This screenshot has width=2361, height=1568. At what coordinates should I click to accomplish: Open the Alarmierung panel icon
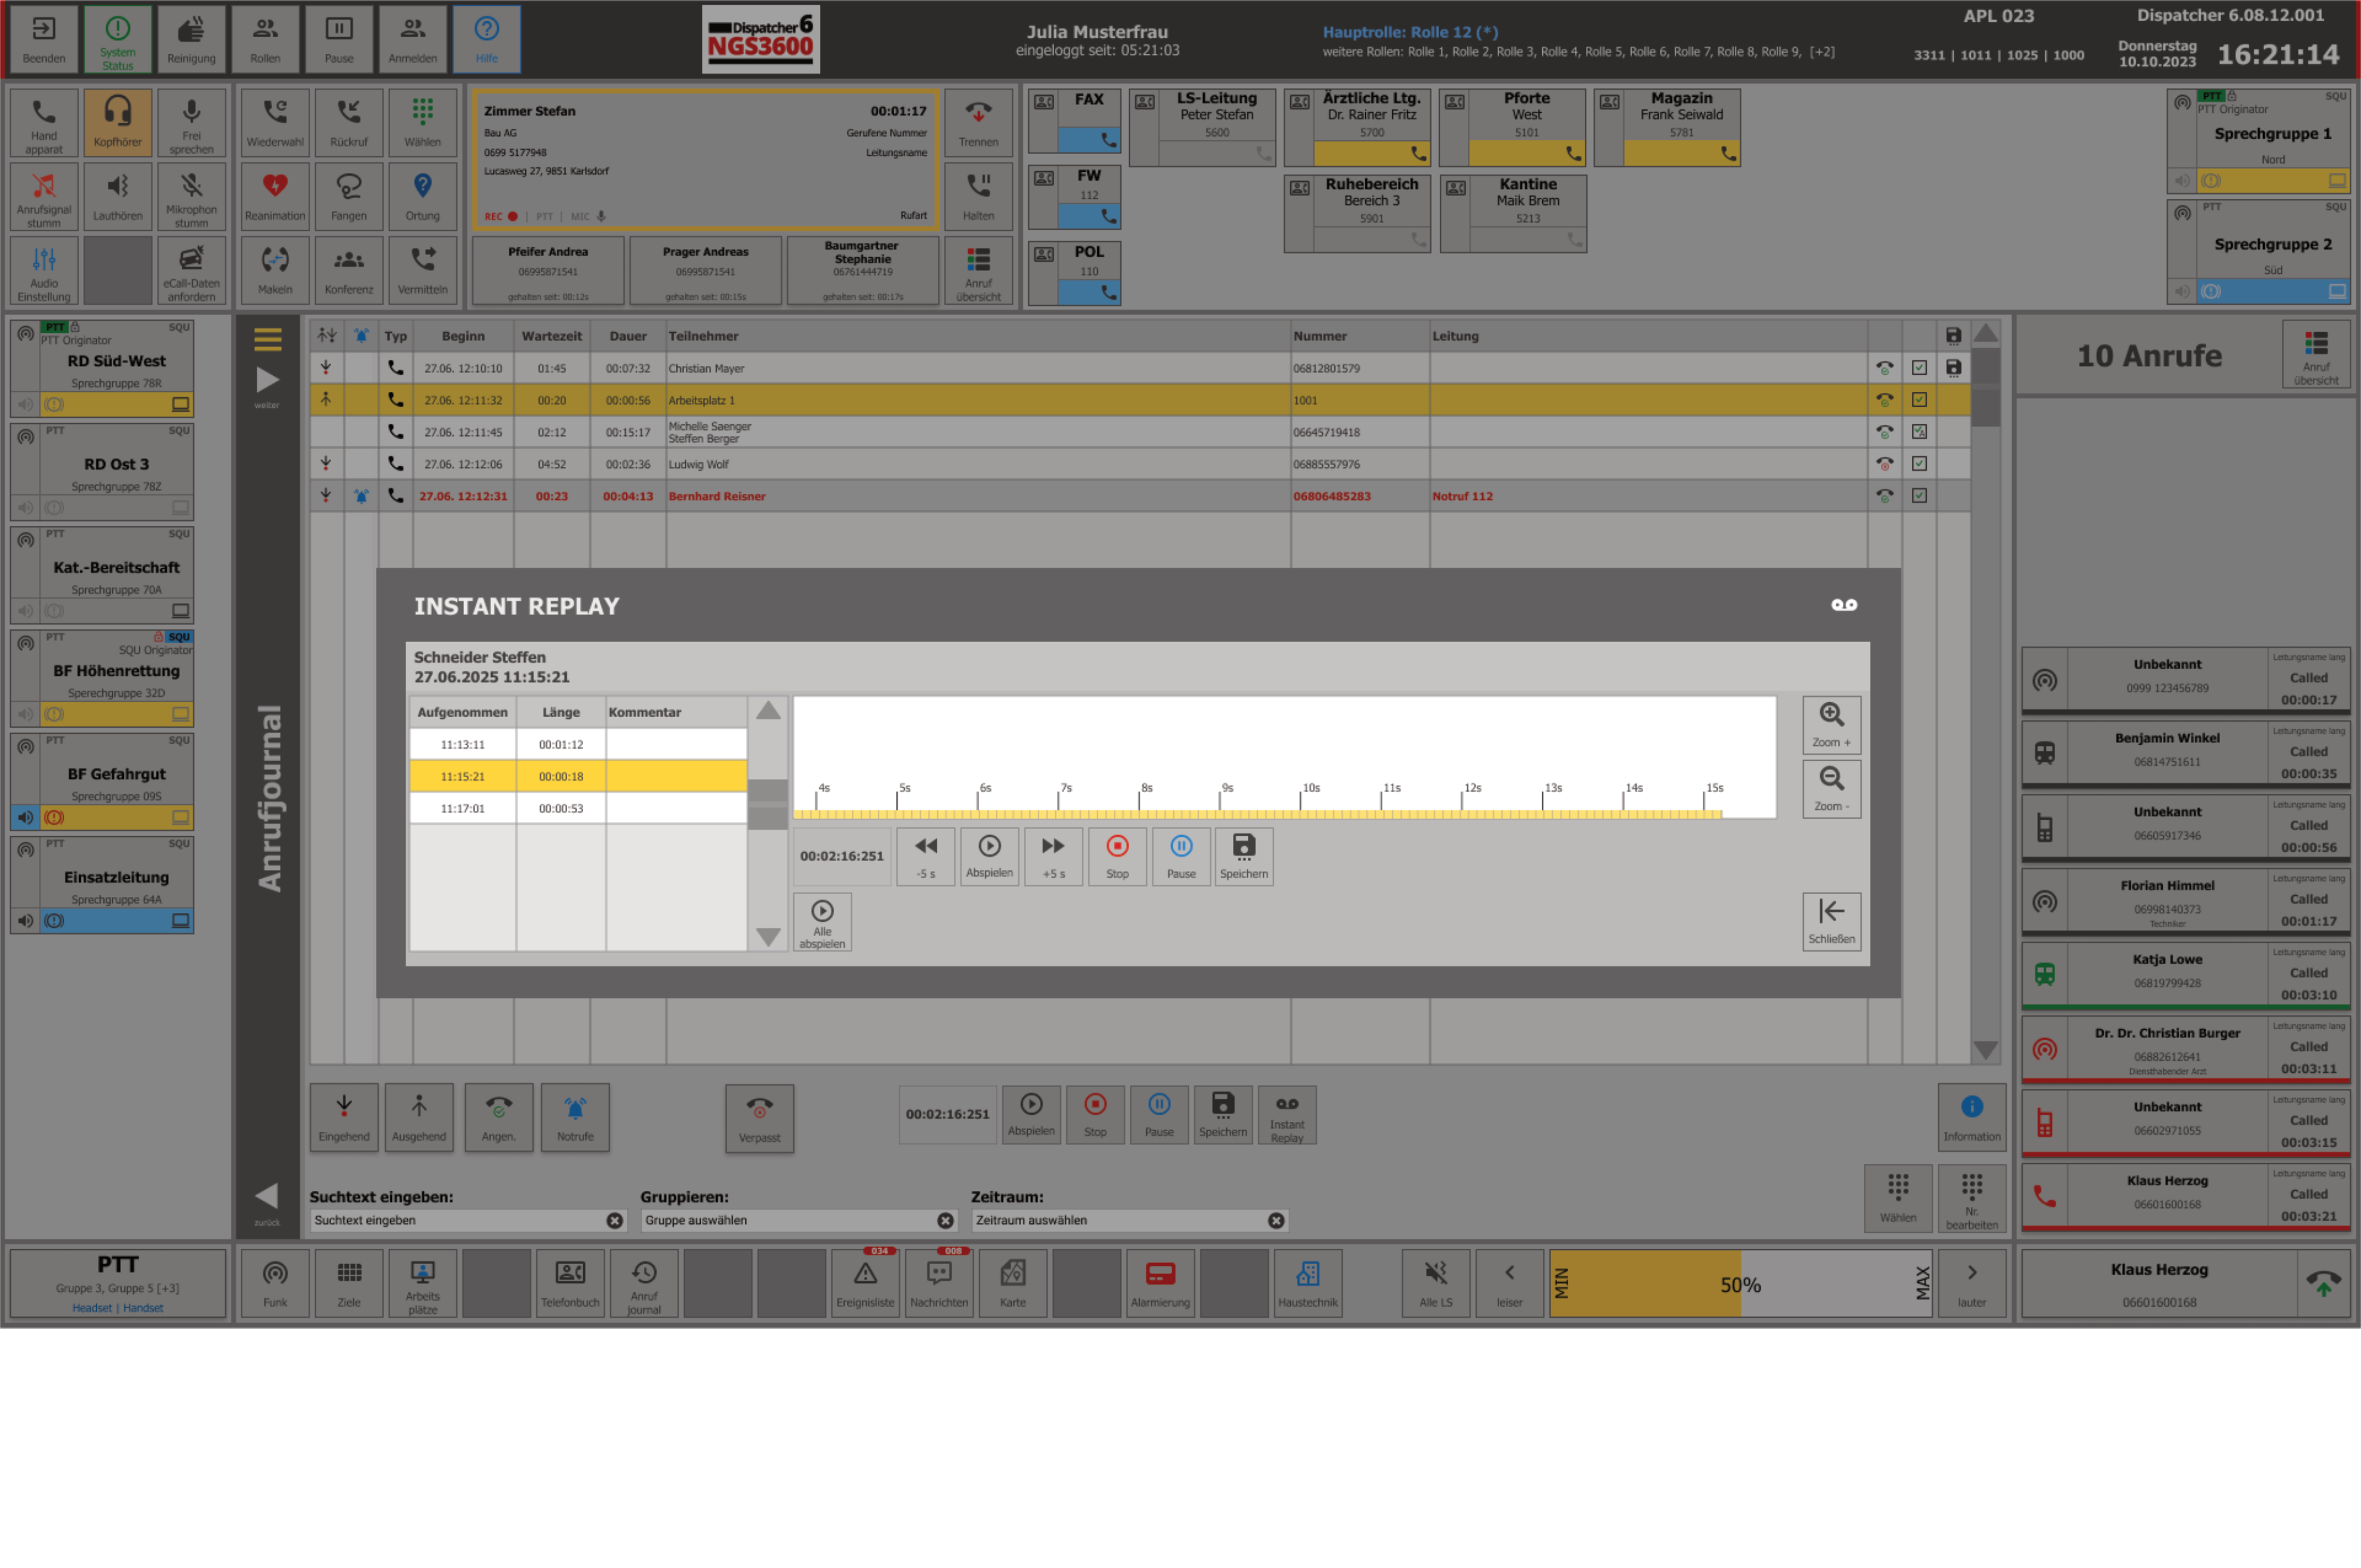click(1160, 1283)
